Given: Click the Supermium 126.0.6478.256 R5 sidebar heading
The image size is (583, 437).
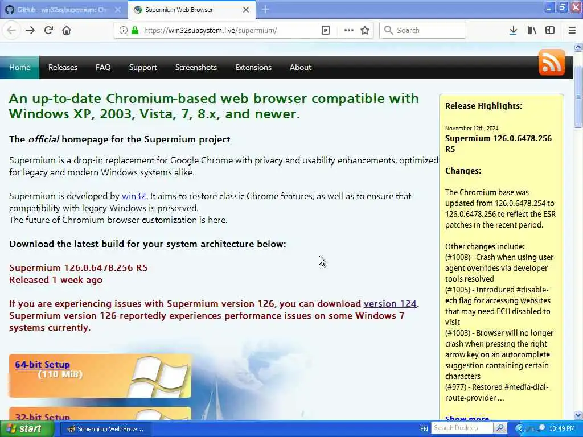Looking at the screenshot, I should point(498,144).
